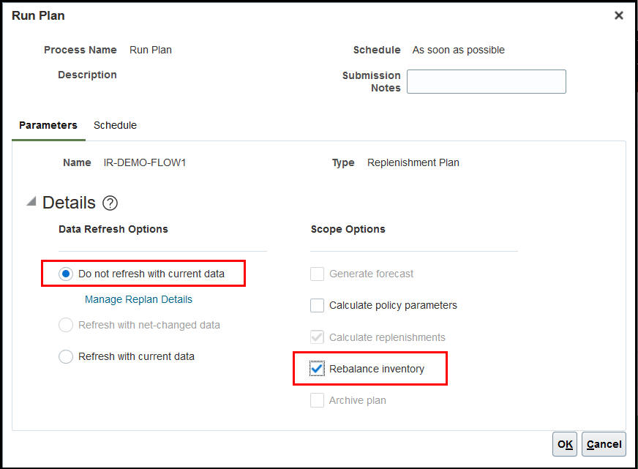The image size is (638, 469).
Task: Select Refresh with current data option
Action: click(66, 356)
